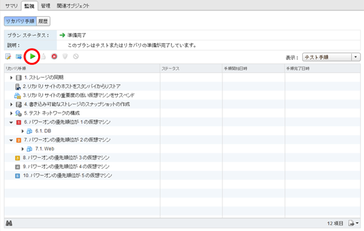Expand the 7.1. Web item
Image resolution: width=364 pixels, height=231 pixels.
[22, 149]
